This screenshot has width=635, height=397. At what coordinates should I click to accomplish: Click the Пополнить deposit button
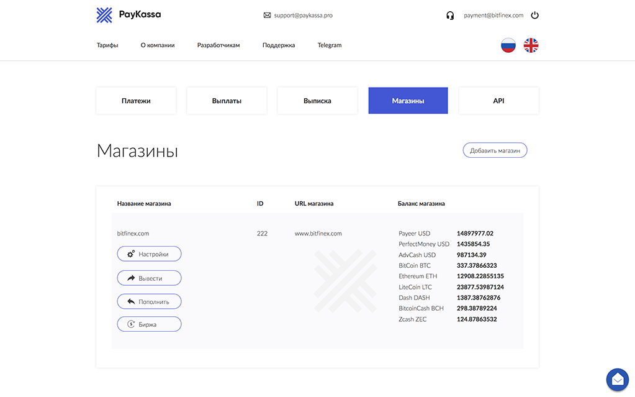tap(149, 301)
